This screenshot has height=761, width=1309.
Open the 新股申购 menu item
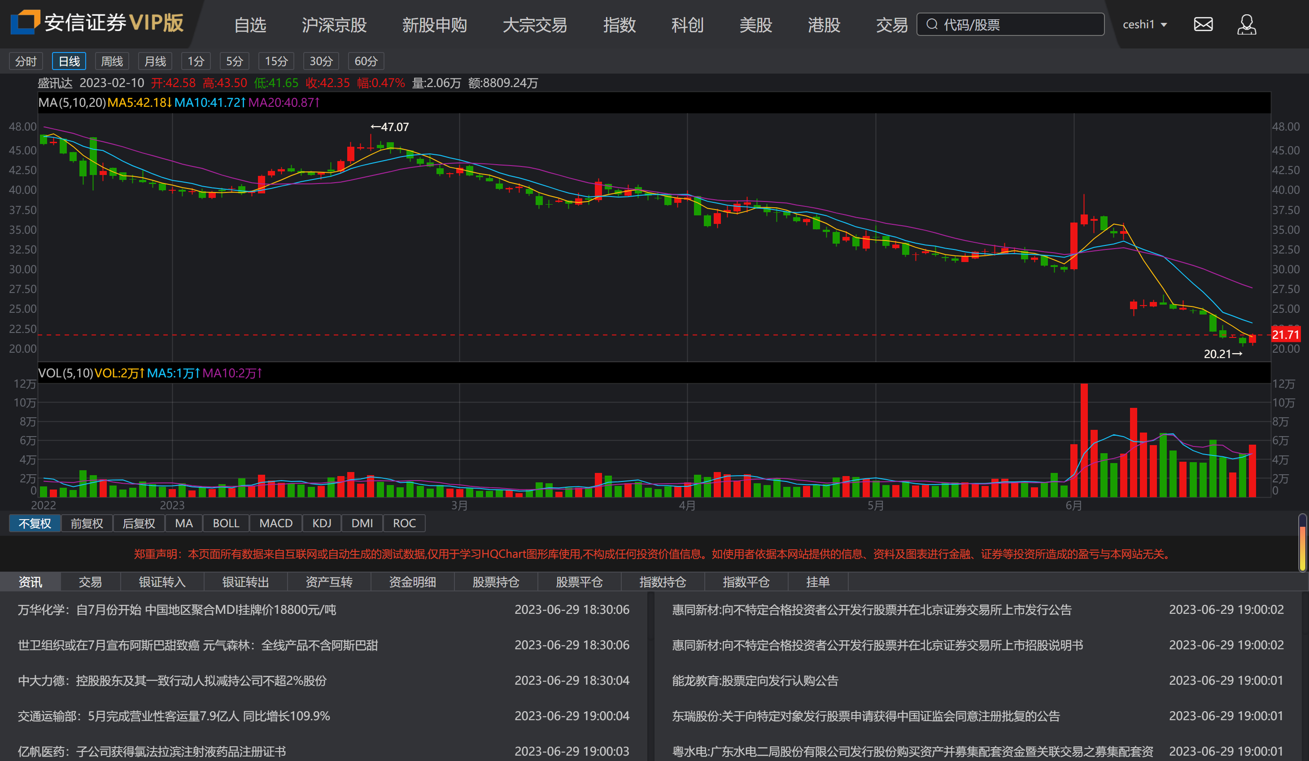point(434,25)
